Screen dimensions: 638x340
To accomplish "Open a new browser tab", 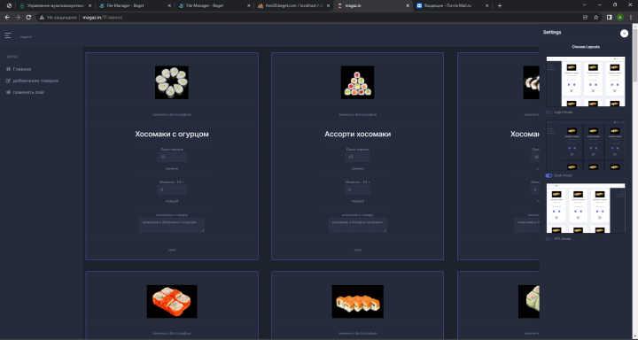I will click(x=500, y=5).
